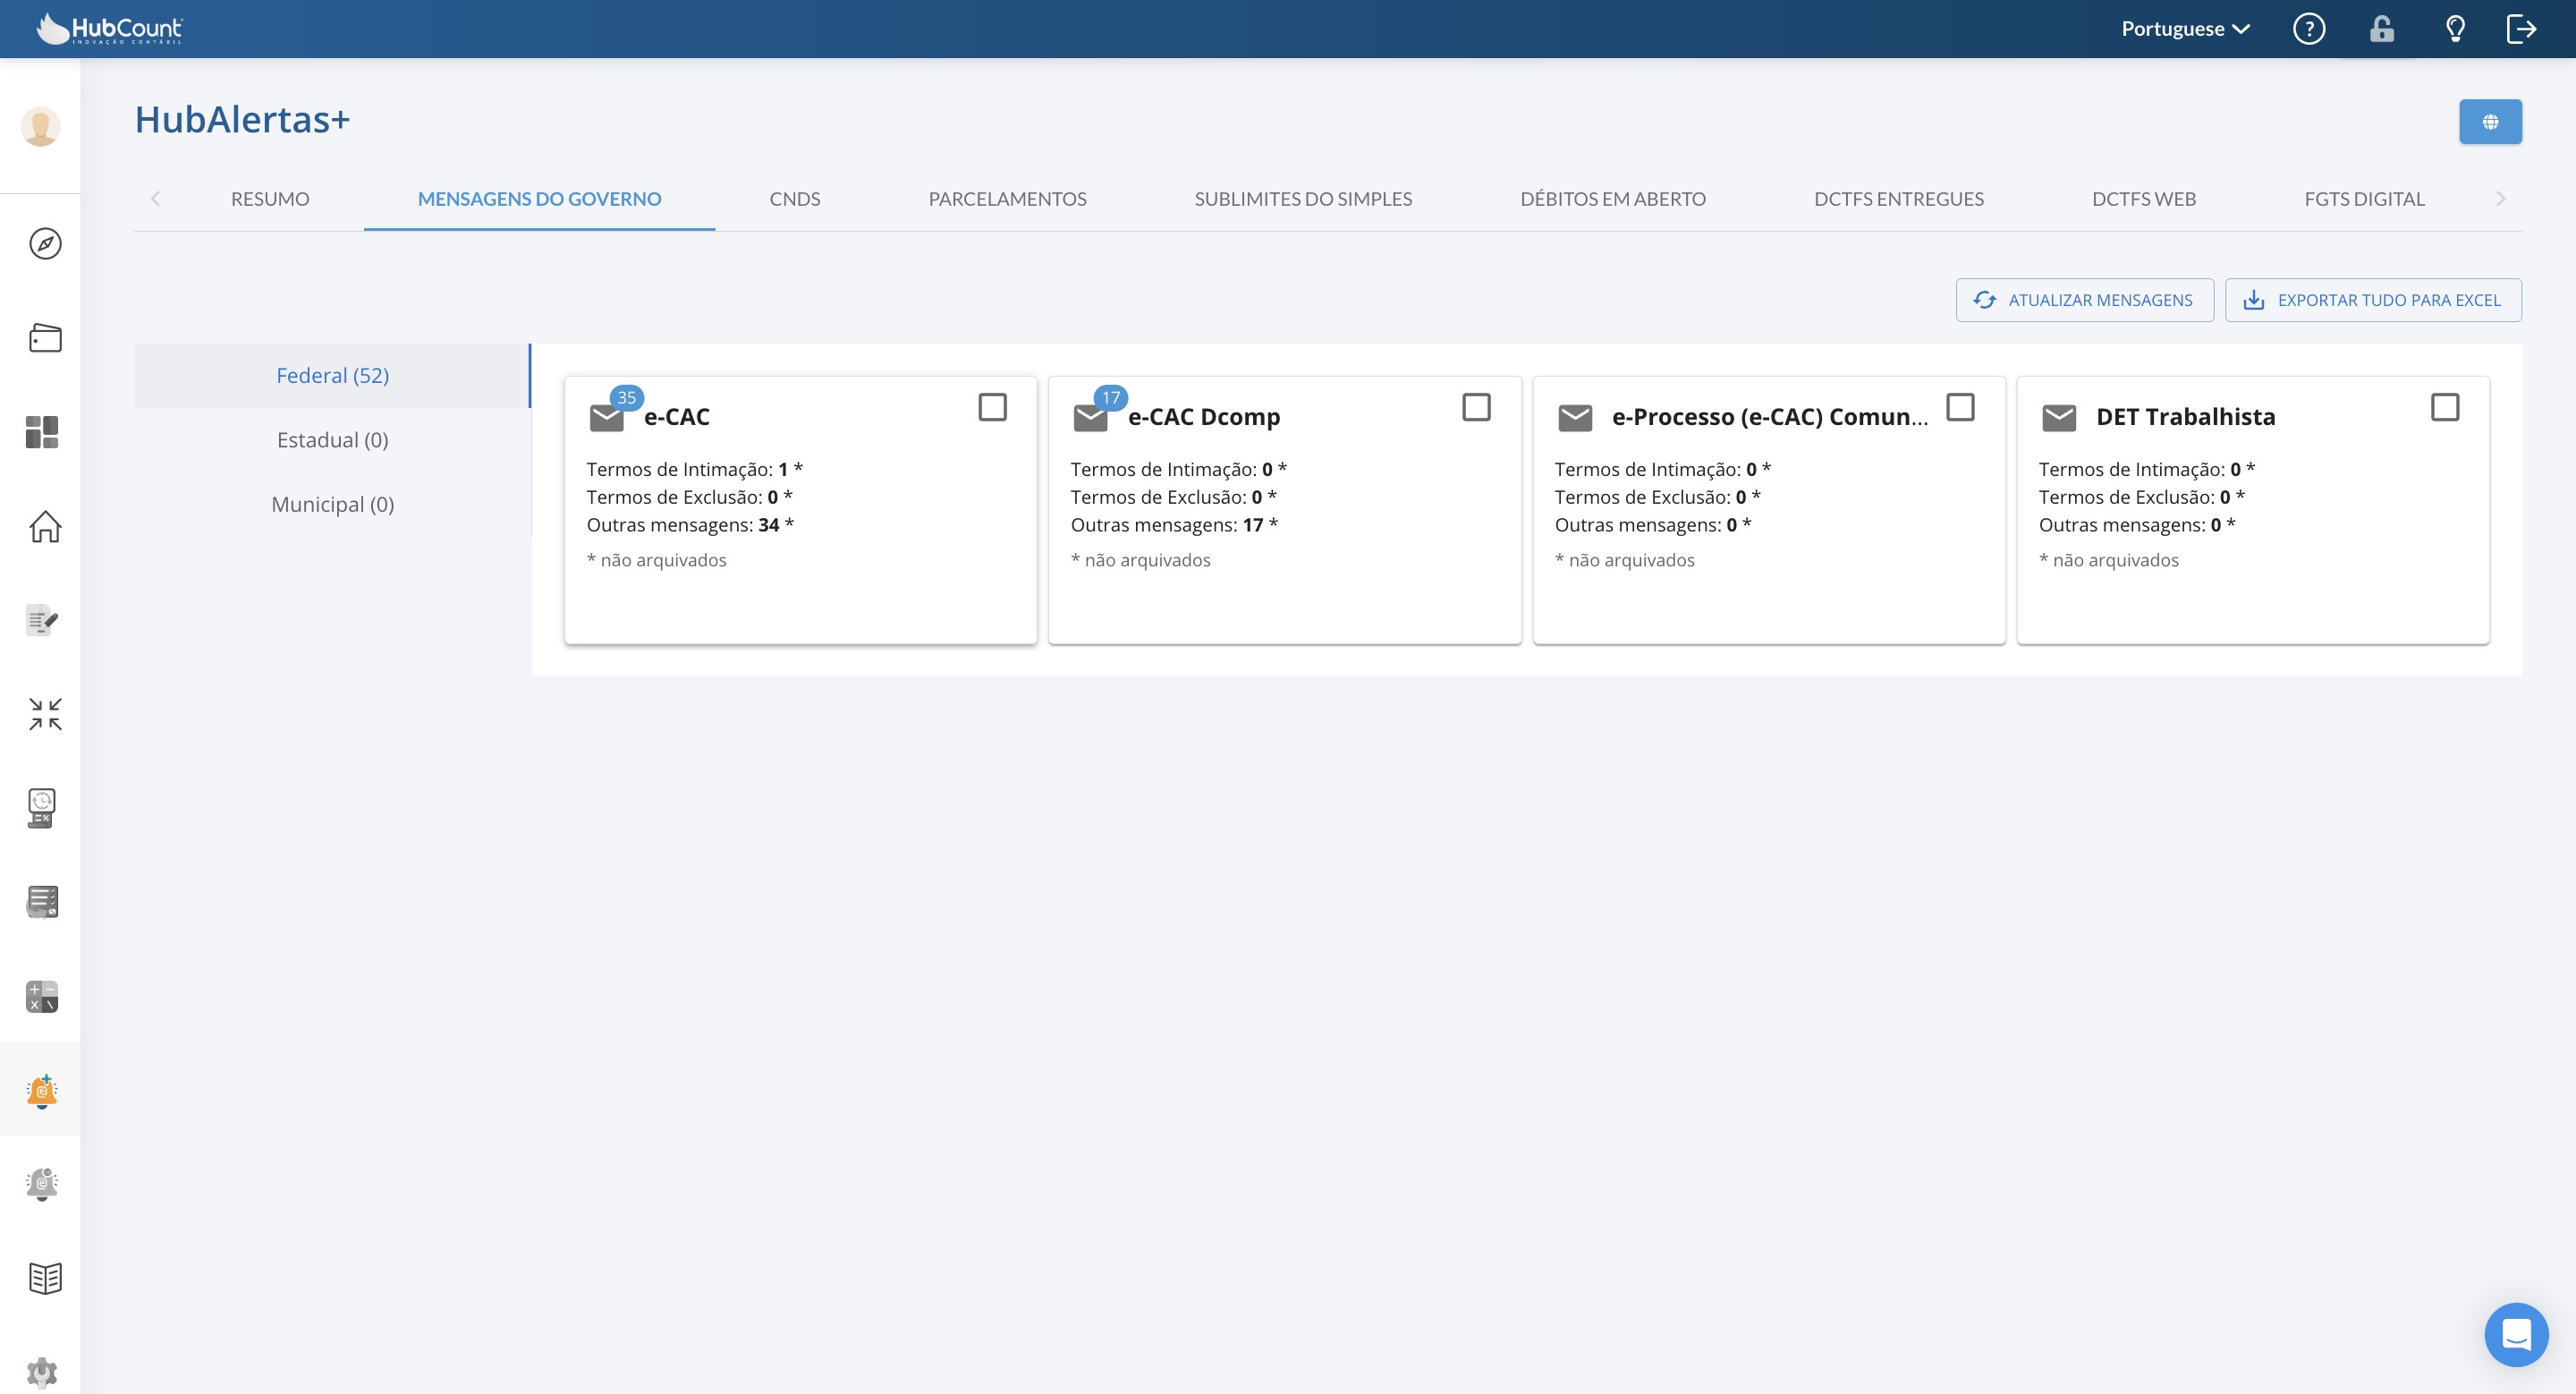Click EXPORTAR TUDO PARA EXCEL button

click(x=2372, y=300)
